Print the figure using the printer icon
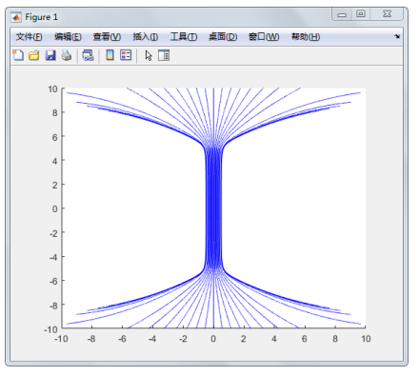Image resolution: width=419 pixels, height=376 pixels. [67, 55]
